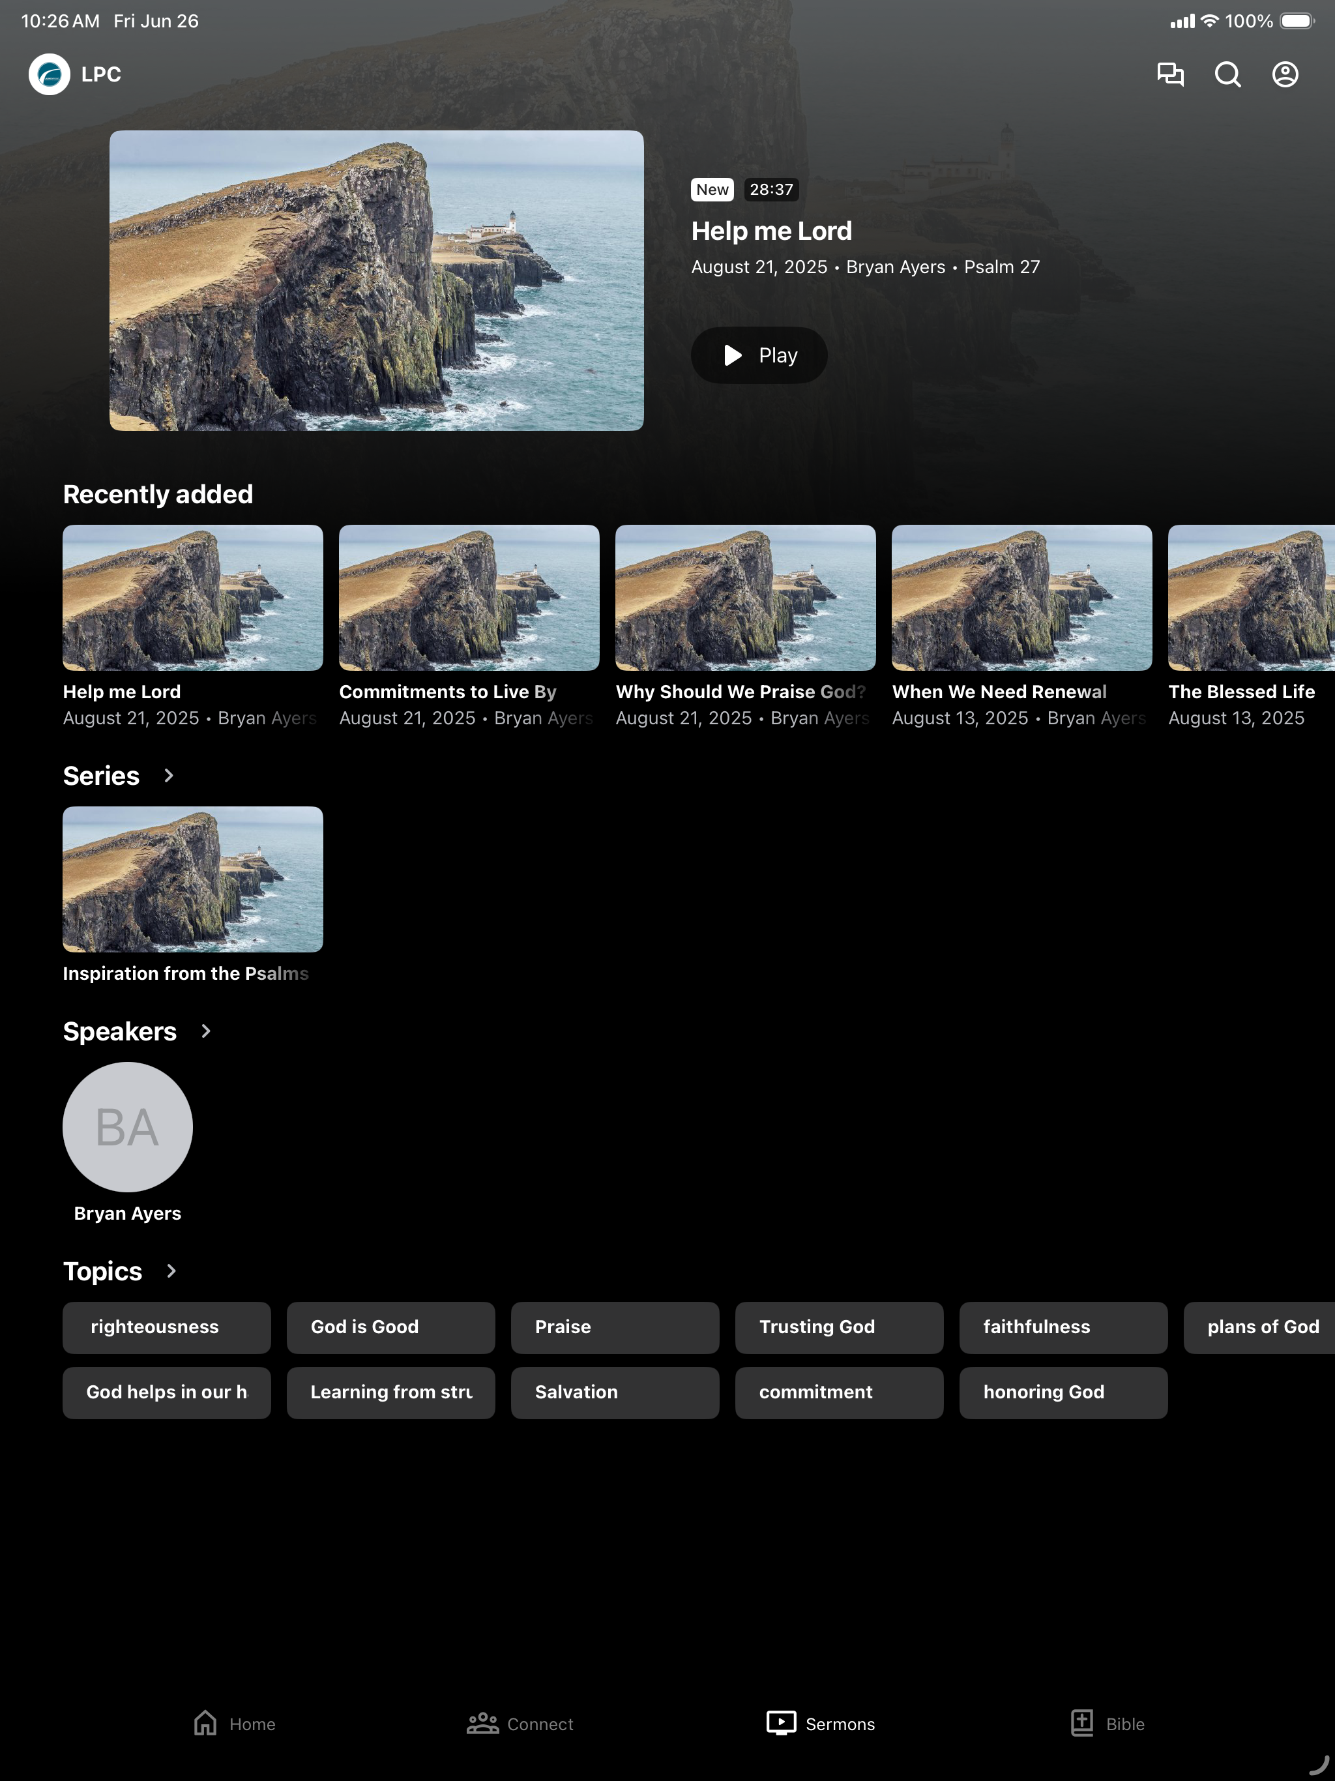Open Commitments to Live By thumbnail
This screenshot has height=1781, width=1335.
pos(469,597)
